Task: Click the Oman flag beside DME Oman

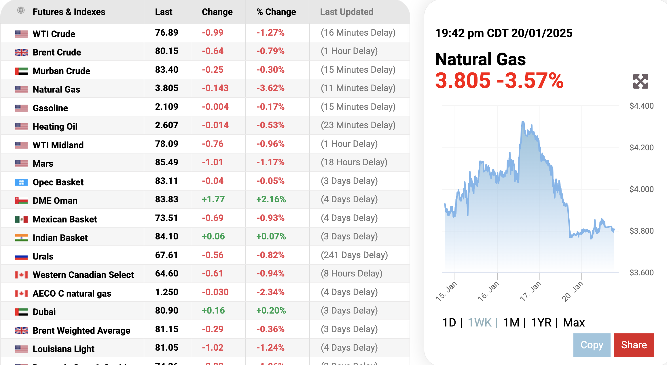Action: click(x=21, y=201)
